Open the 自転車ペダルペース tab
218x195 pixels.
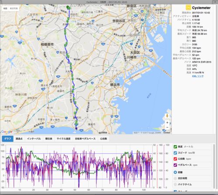pos(85,139)
